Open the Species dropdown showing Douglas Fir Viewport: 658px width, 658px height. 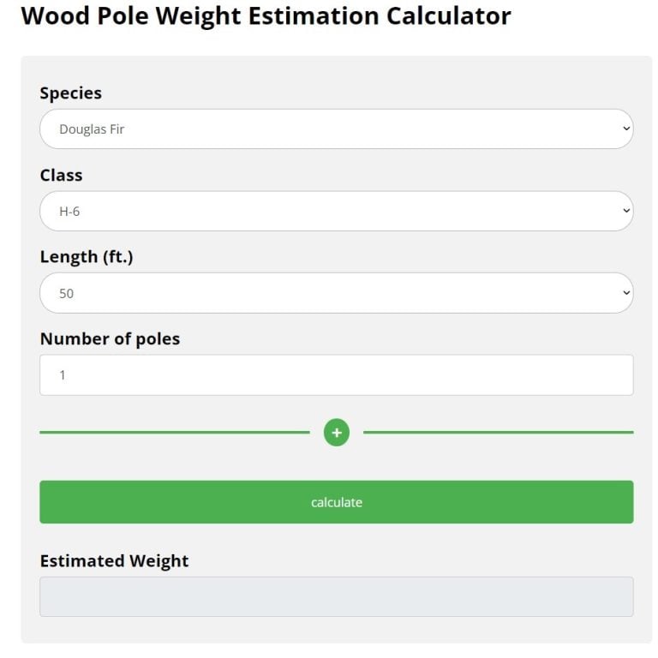pyautogui.click(x=336, y=129)
